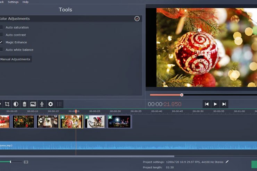Apply Color Adjustments with the checkmark circle
The image size is (257, 171).
coord(137,19)
